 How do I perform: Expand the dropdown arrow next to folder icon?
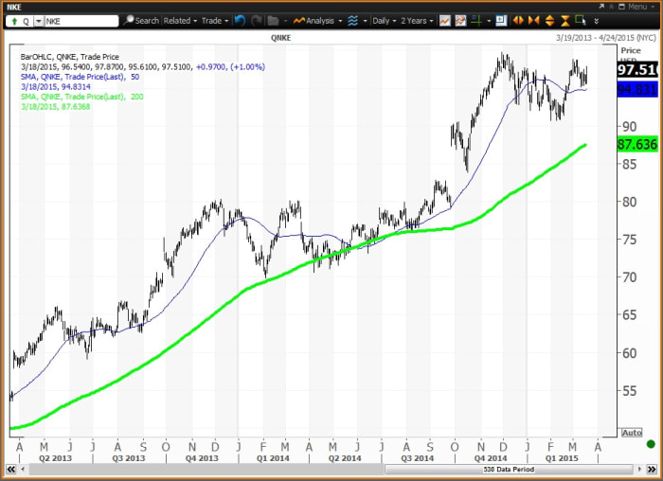tap(285, 21)
